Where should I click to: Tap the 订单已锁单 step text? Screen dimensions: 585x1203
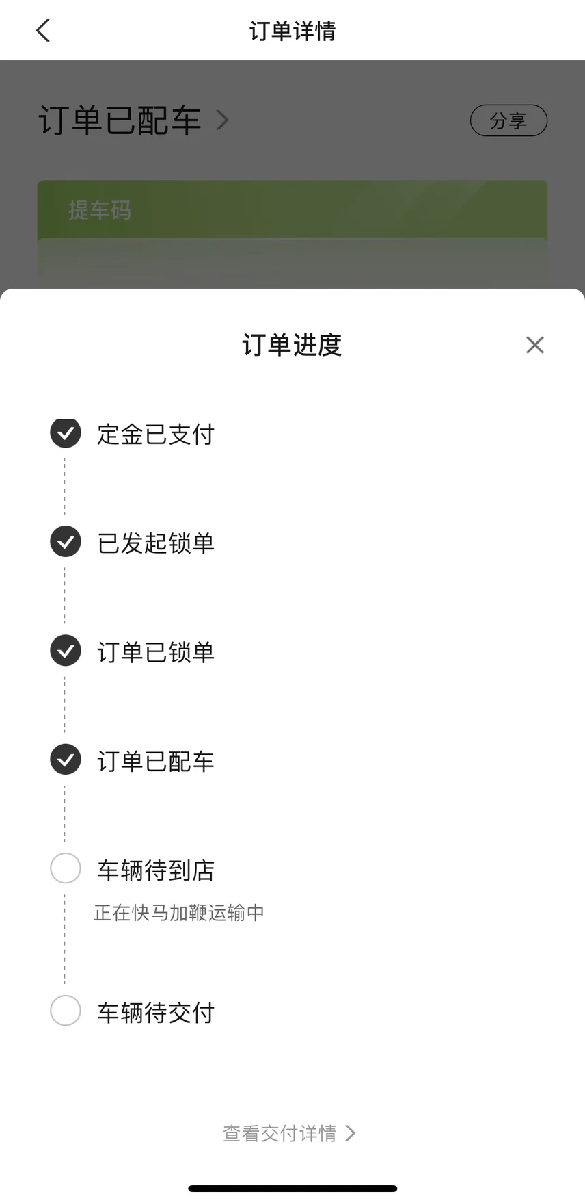coord(156,651)
